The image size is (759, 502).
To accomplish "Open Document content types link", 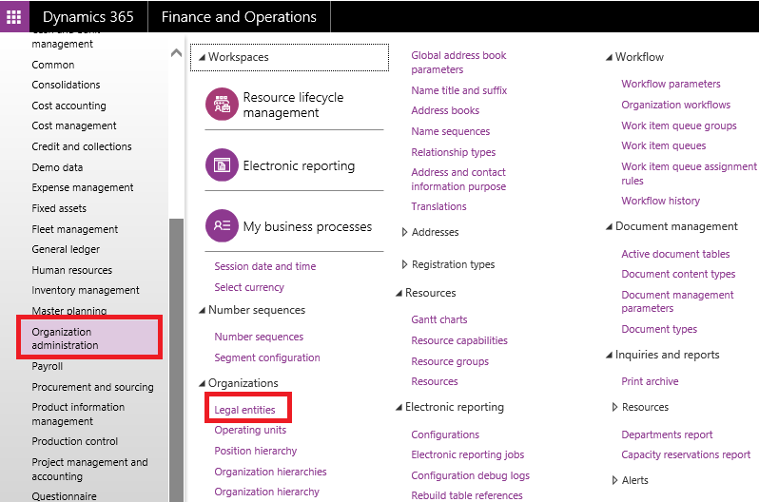I will click(x=678, y=274).
